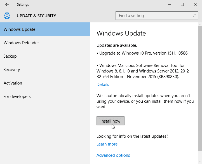Viewport: 202px width, 164px height.
Task: Click the vertical scrollbar thumb
Action: pos(200,88)
